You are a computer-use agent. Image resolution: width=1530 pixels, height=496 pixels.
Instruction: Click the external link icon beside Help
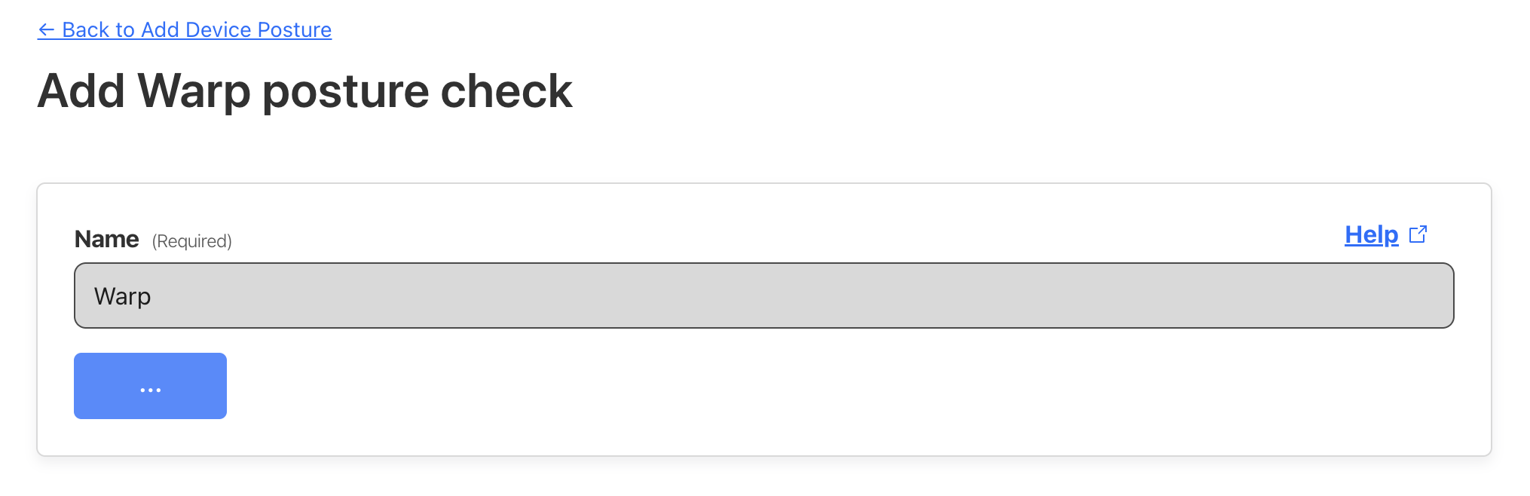point(1418,234)
